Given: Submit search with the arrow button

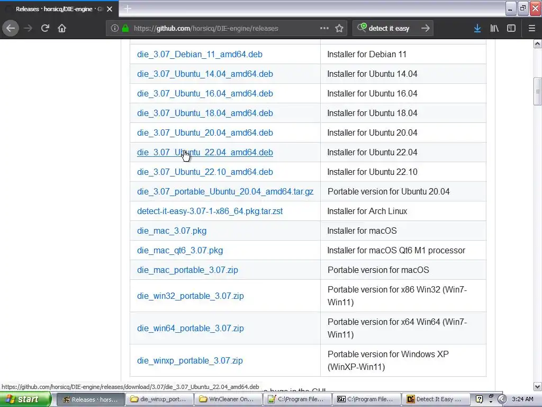Looking at the screenshot, I should pos(426,29).
